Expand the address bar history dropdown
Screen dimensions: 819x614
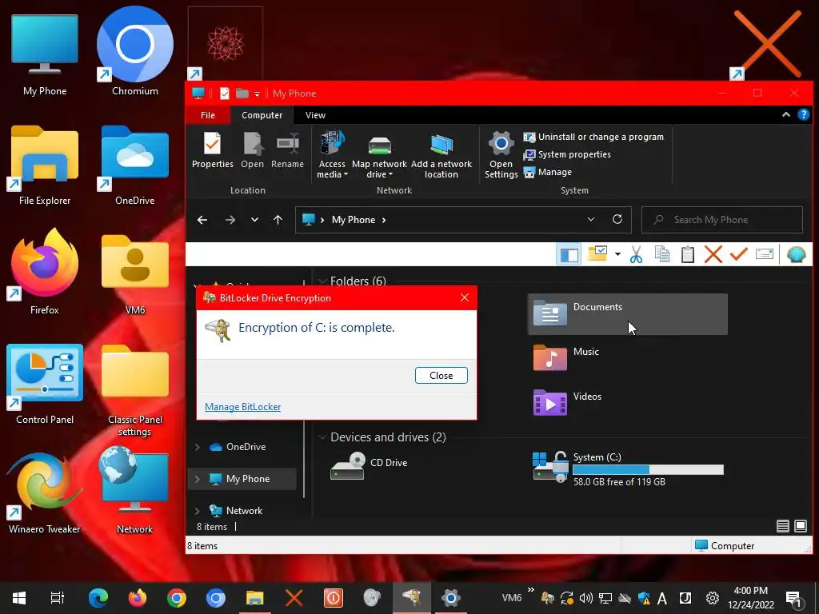click(x=591, y=219)
